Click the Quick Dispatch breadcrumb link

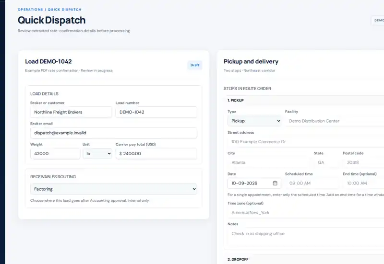point(64,10)
